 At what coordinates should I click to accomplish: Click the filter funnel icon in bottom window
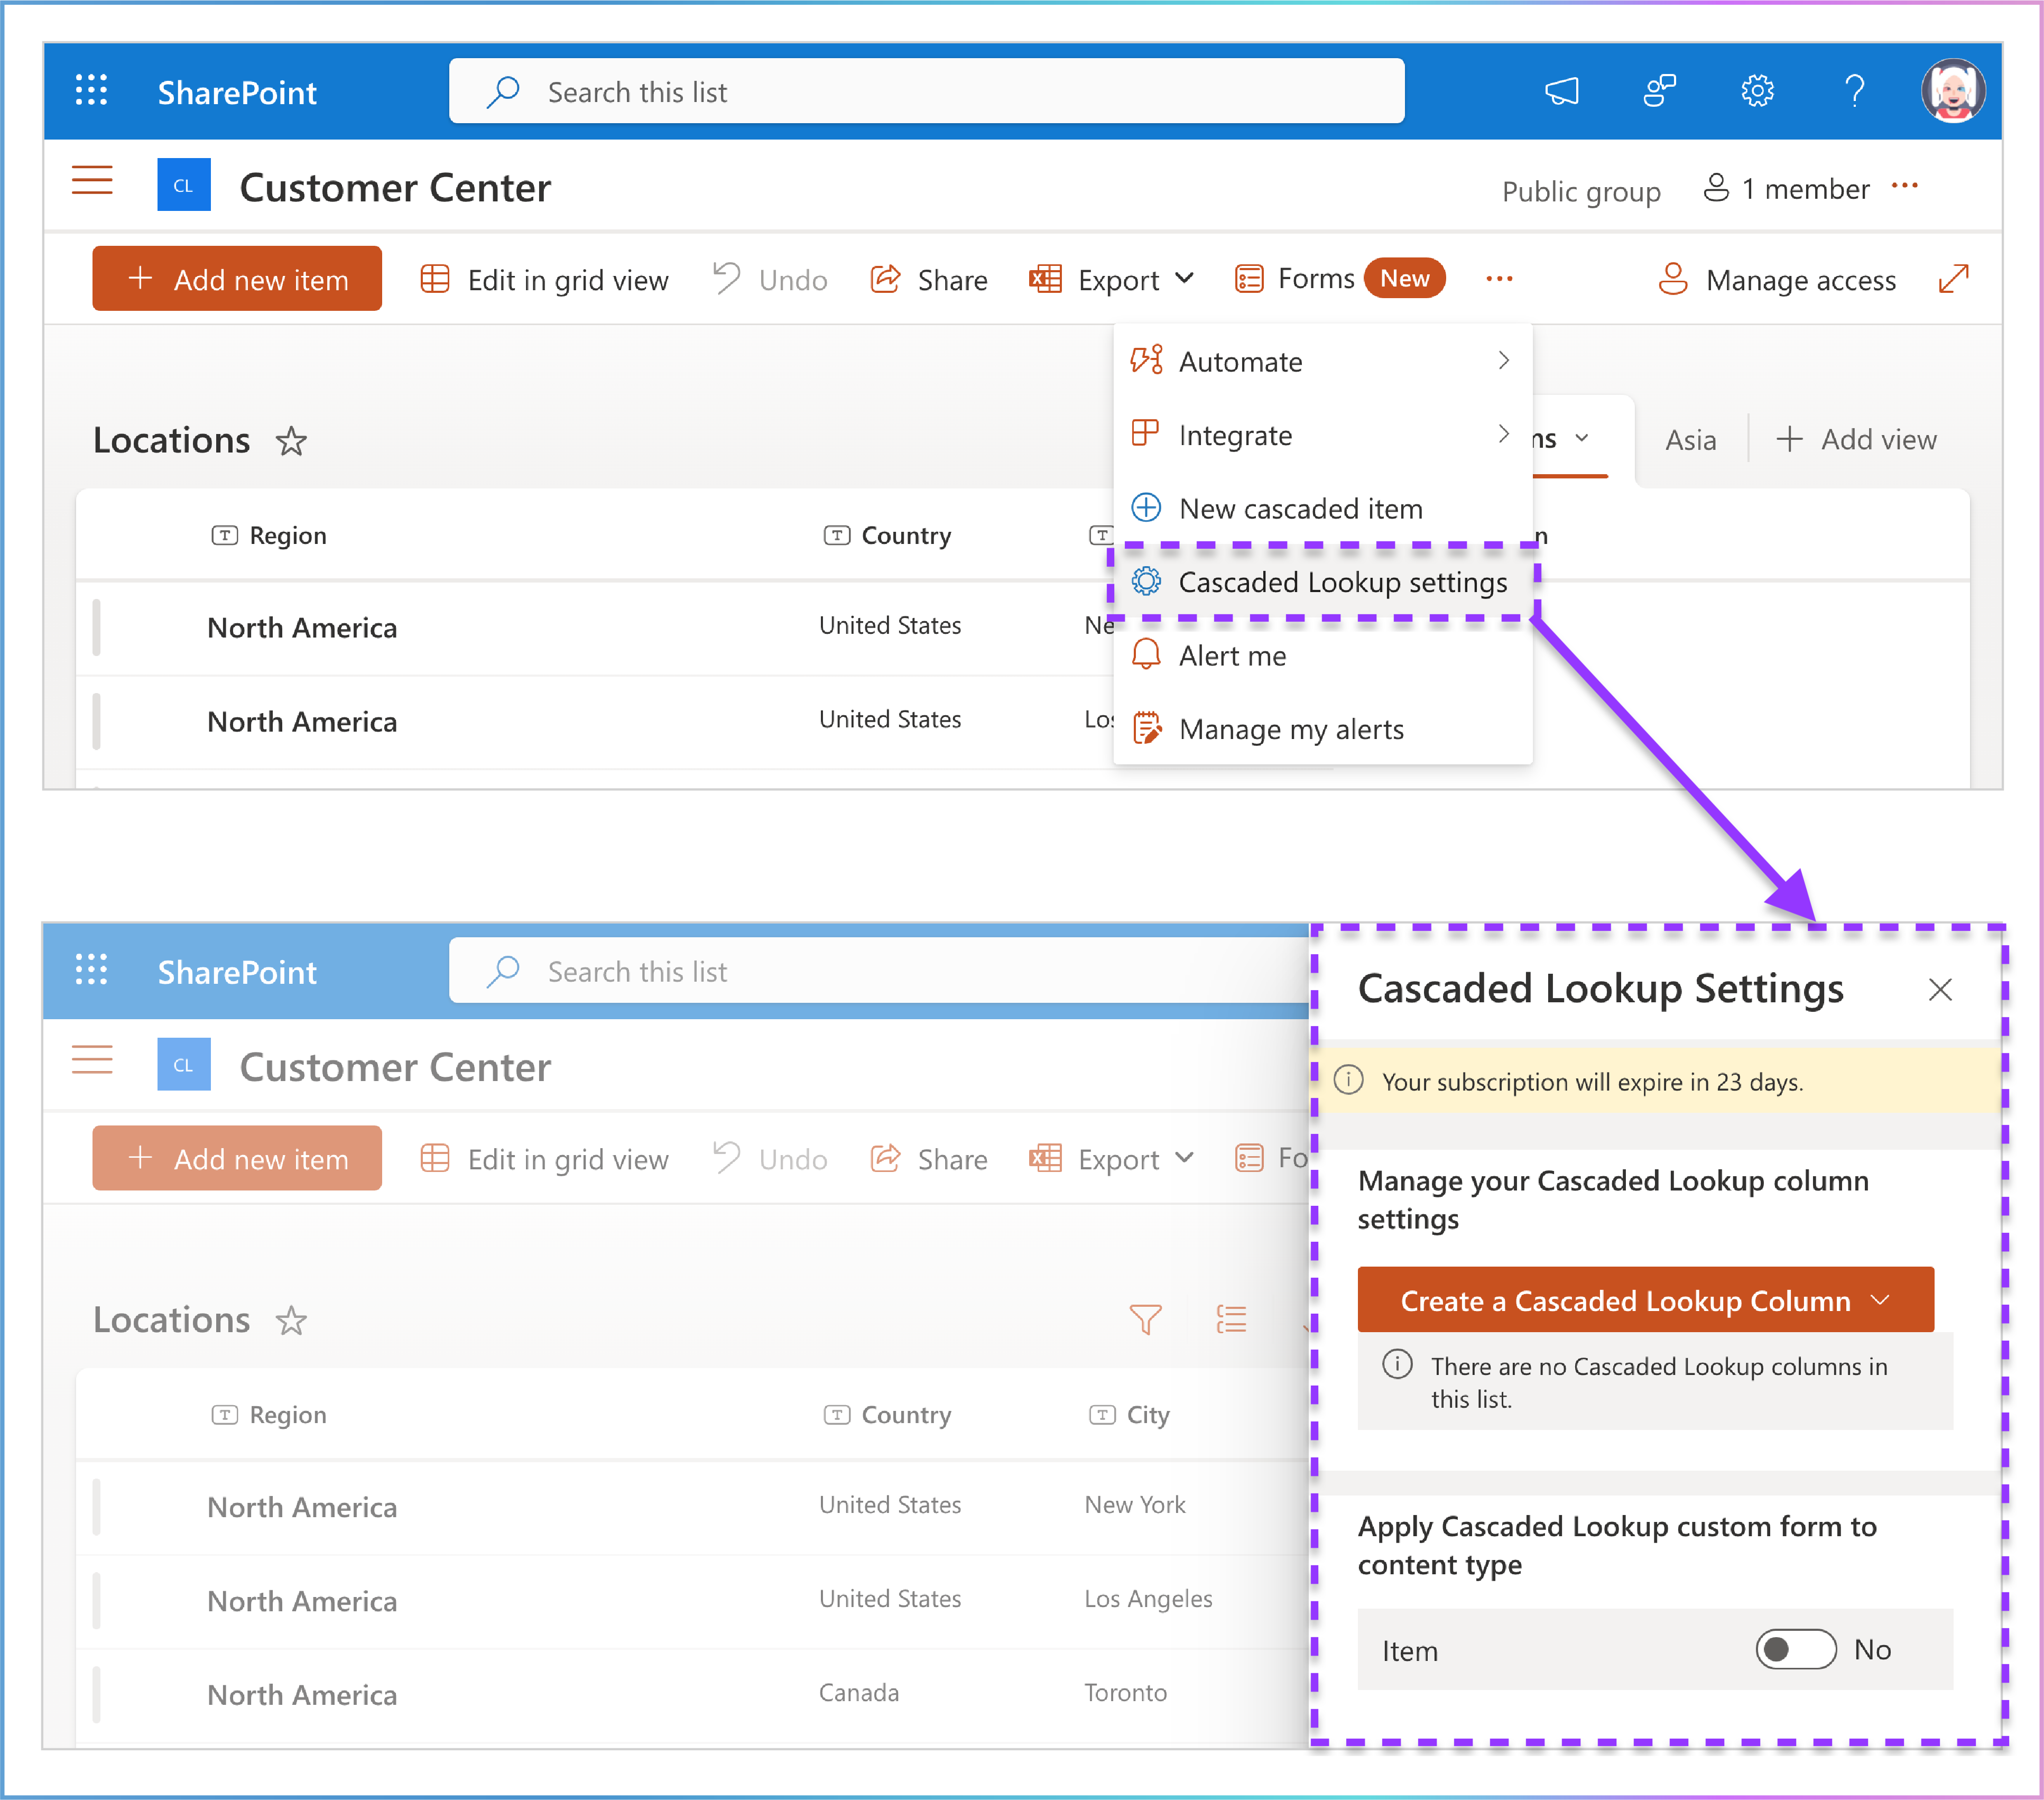1146,1320
